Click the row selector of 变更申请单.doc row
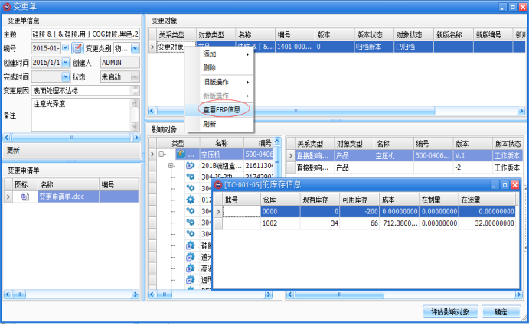The height and width of the screenshot is (325, 529). click(x=8, y=197)
